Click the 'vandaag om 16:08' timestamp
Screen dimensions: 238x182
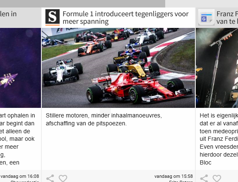click(x=20, y=176)
